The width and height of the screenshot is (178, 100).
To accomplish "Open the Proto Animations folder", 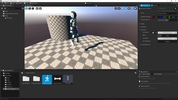I will coord(36,80).
